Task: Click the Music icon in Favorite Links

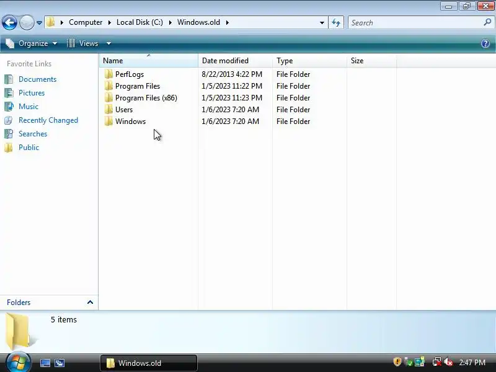Action: tap(9, 106)
